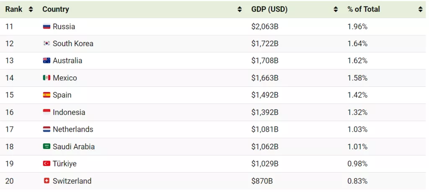Click Türkiye's 0.98% share cell
429x192 pixels.
click(357, 164)
